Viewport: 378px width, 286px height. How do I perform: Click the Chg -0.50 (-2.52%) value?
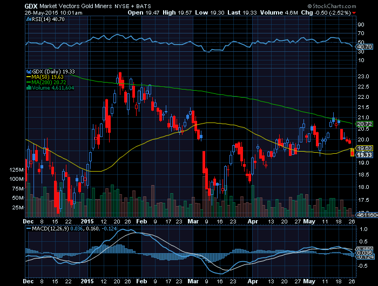[x=326, y=12]
